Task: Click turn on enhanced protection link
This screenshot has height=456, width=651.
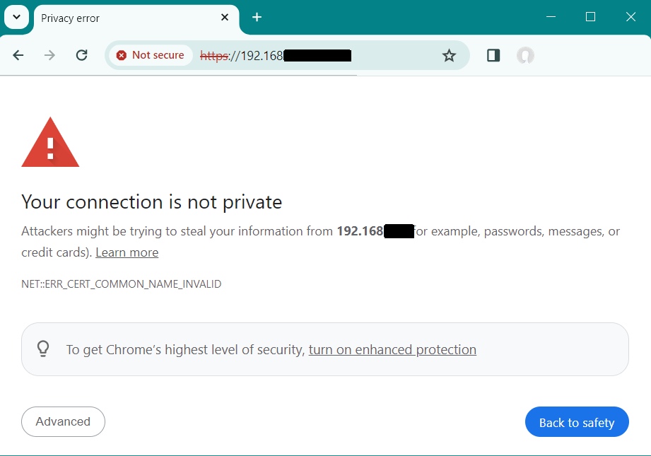Action: click(x=392, y=349)
